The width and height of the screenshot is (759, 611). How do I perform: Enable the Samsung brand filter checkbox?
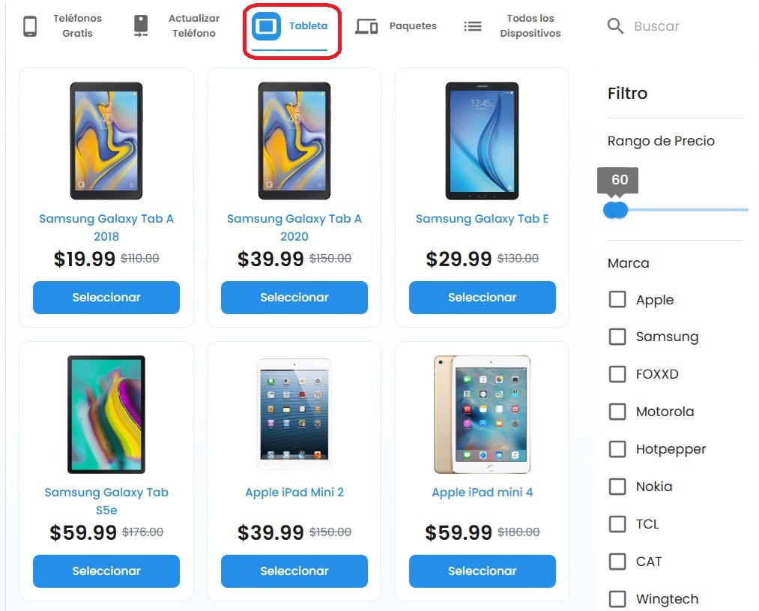pos(617,337)
